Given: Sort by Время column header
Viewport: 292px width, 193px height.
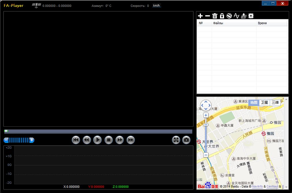Looking at the screenshot, I should pos(272,23).
